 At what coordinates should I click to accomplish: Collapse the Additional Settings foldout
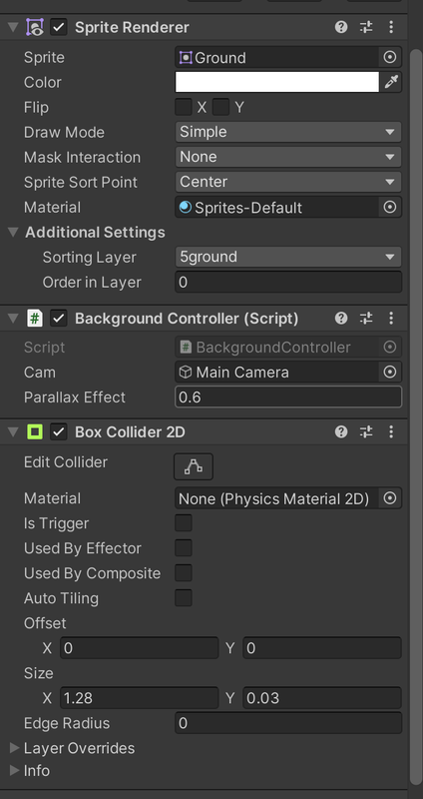[x=13, y=233]
